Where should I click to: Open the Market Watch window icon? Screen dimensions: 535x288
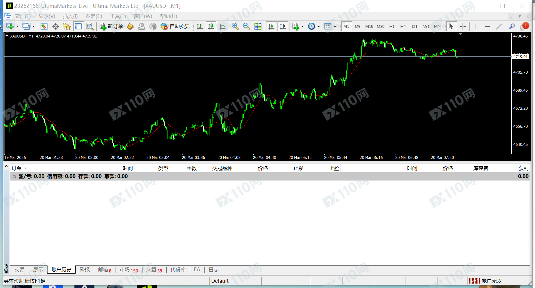pyautogui.click(x=44, y=26)
